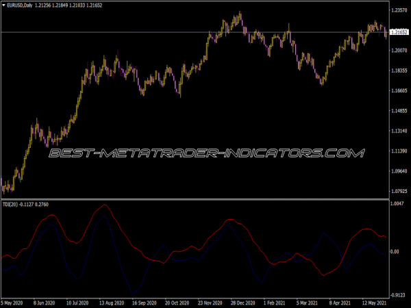Click the 1.18355 price axis label

pos(399,70)
